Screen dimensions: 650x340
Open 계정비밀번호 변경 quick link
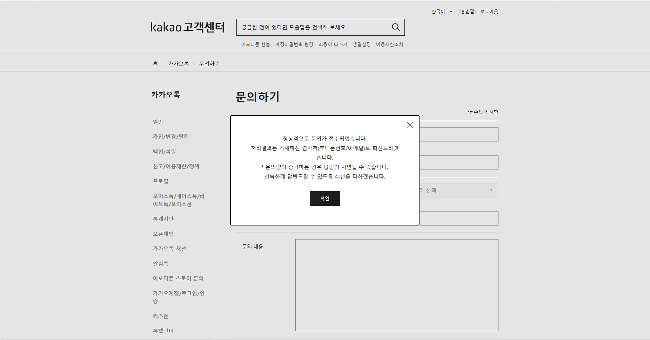[294, 44]
